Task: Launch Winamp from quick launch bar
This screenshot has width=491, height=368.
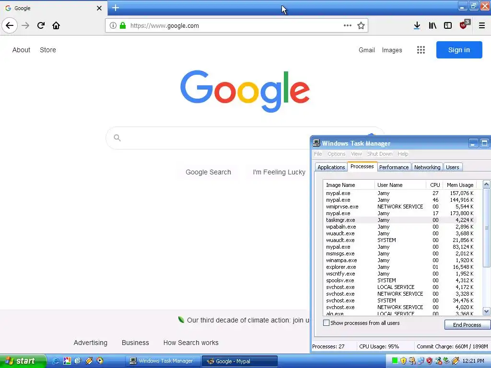Action: (89, 361)
